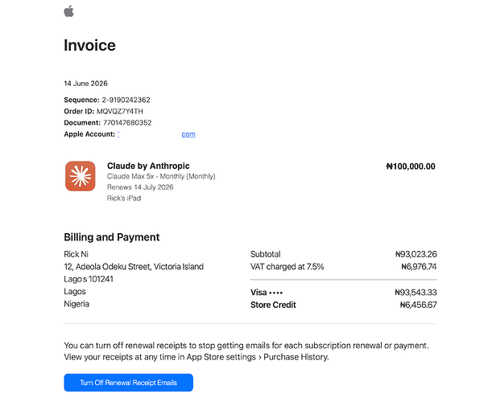Click the Billing and Payment heading

tap(112, 237)
